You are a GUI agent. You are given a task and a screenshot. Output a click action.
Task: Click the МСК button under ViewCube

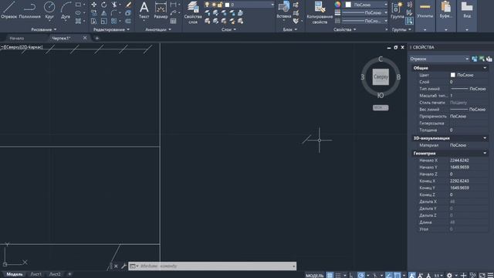[381, 108]
